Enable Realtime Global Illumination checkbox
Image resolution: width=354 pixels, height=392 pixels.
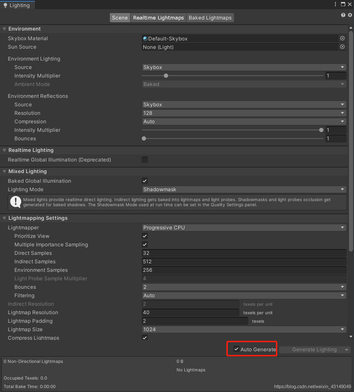(x=145, y=160)
